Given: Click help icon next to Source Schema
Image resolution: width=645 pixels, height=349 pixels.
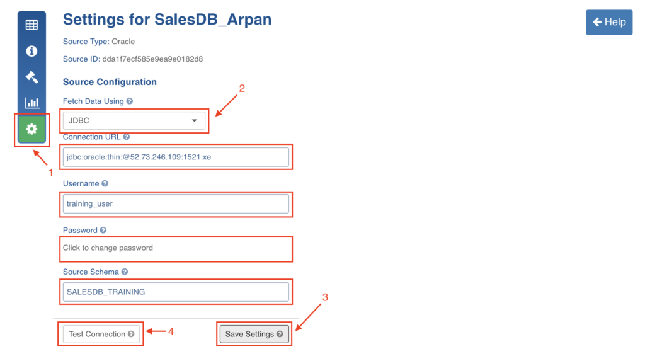Looking at the screenshot, I should click(x=125, y=272).
